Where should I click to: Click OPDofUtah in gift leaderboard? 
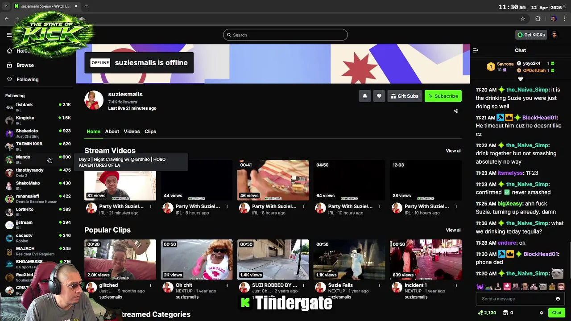coord(534,70)
